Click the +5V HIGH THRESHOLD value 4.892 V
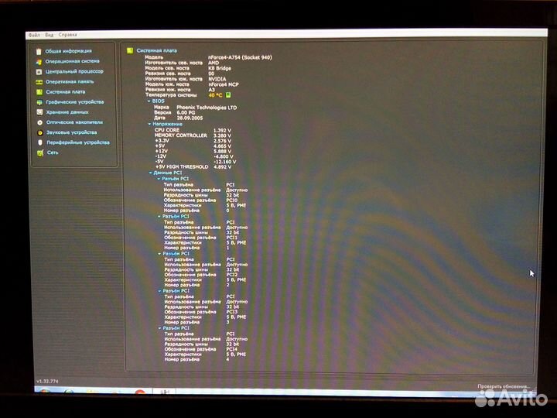 coord(222,166)
